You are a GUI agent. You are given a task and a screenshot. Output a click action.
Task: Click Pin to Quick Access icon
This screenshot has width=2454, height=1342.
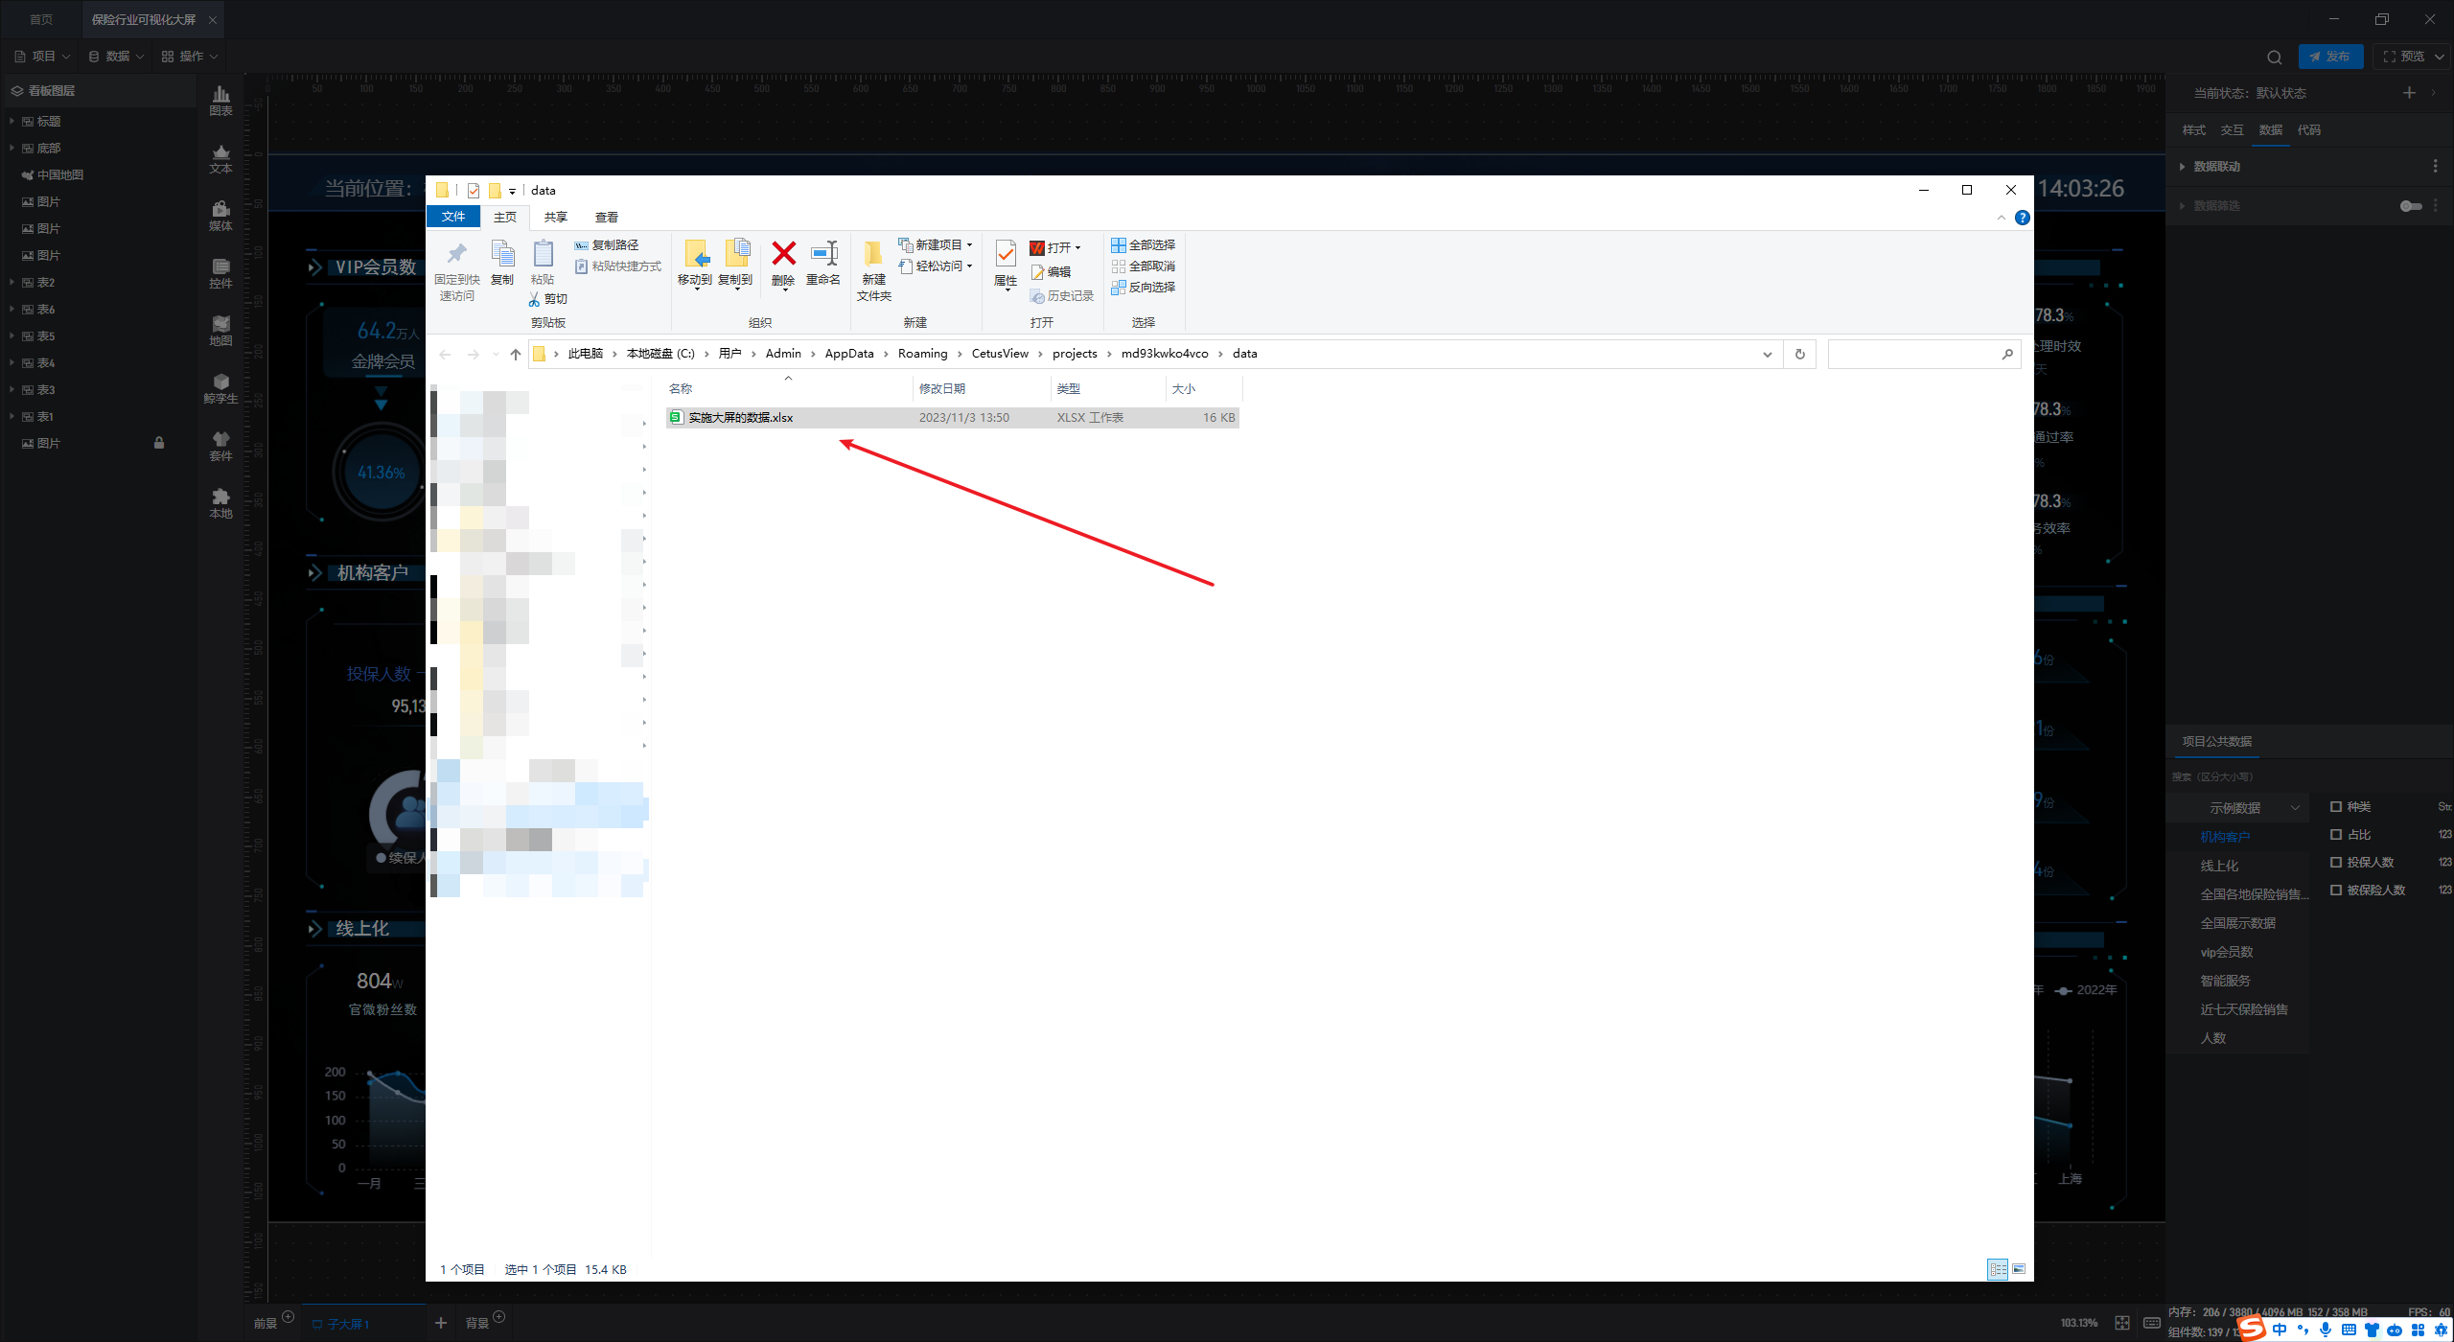click(x=456, y=255)
